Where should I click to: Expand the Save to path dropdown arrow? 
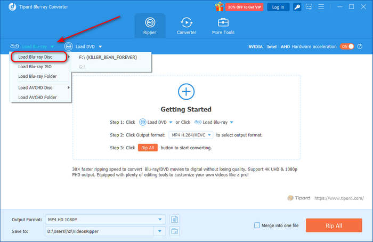tap(160, 231)
